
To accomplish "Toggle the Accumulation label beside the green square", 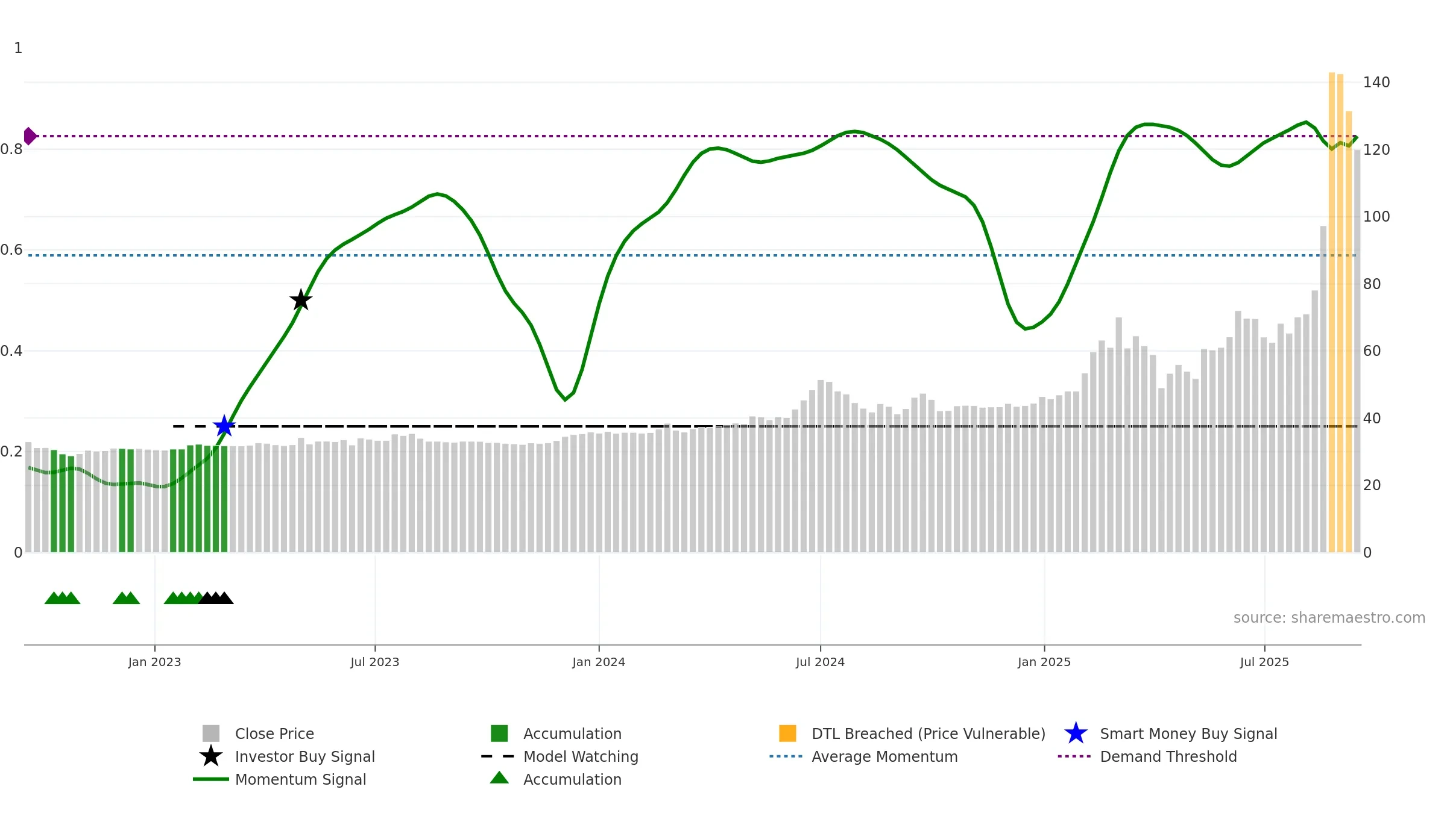I will (x=572, y=734).
